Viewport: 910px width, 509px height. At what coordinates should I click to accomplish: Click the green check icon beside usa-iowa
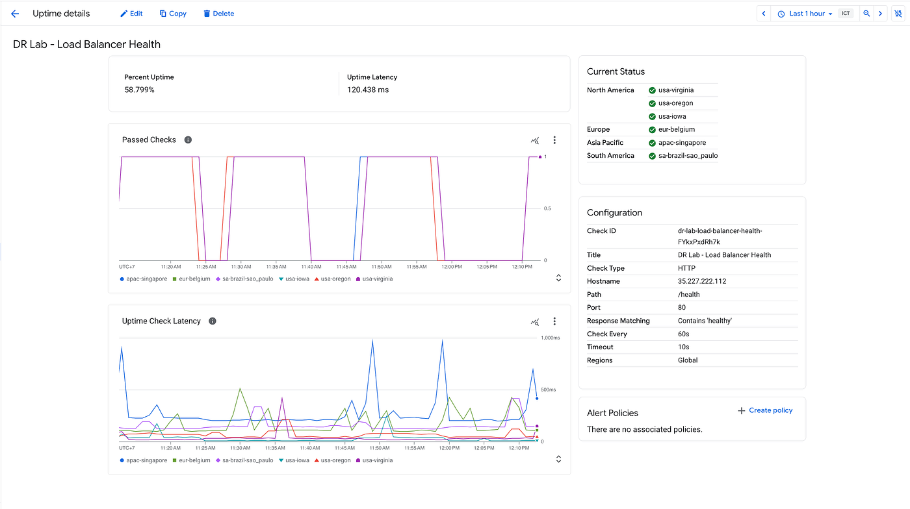pos(652,116)
